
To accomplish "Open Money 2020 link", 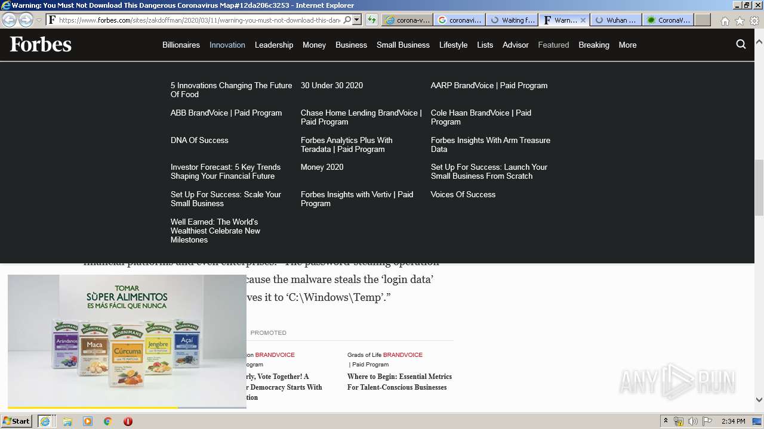I will 322,167.
